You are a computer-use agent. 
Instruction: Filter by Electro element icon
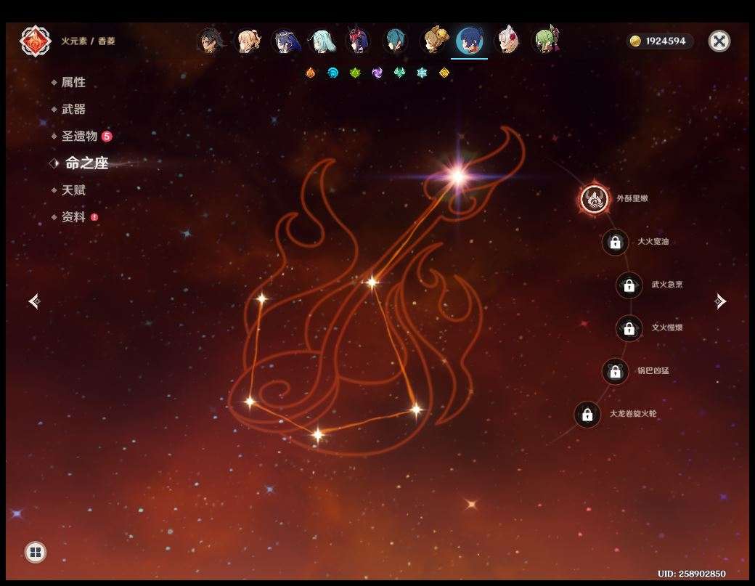[377, 73]
